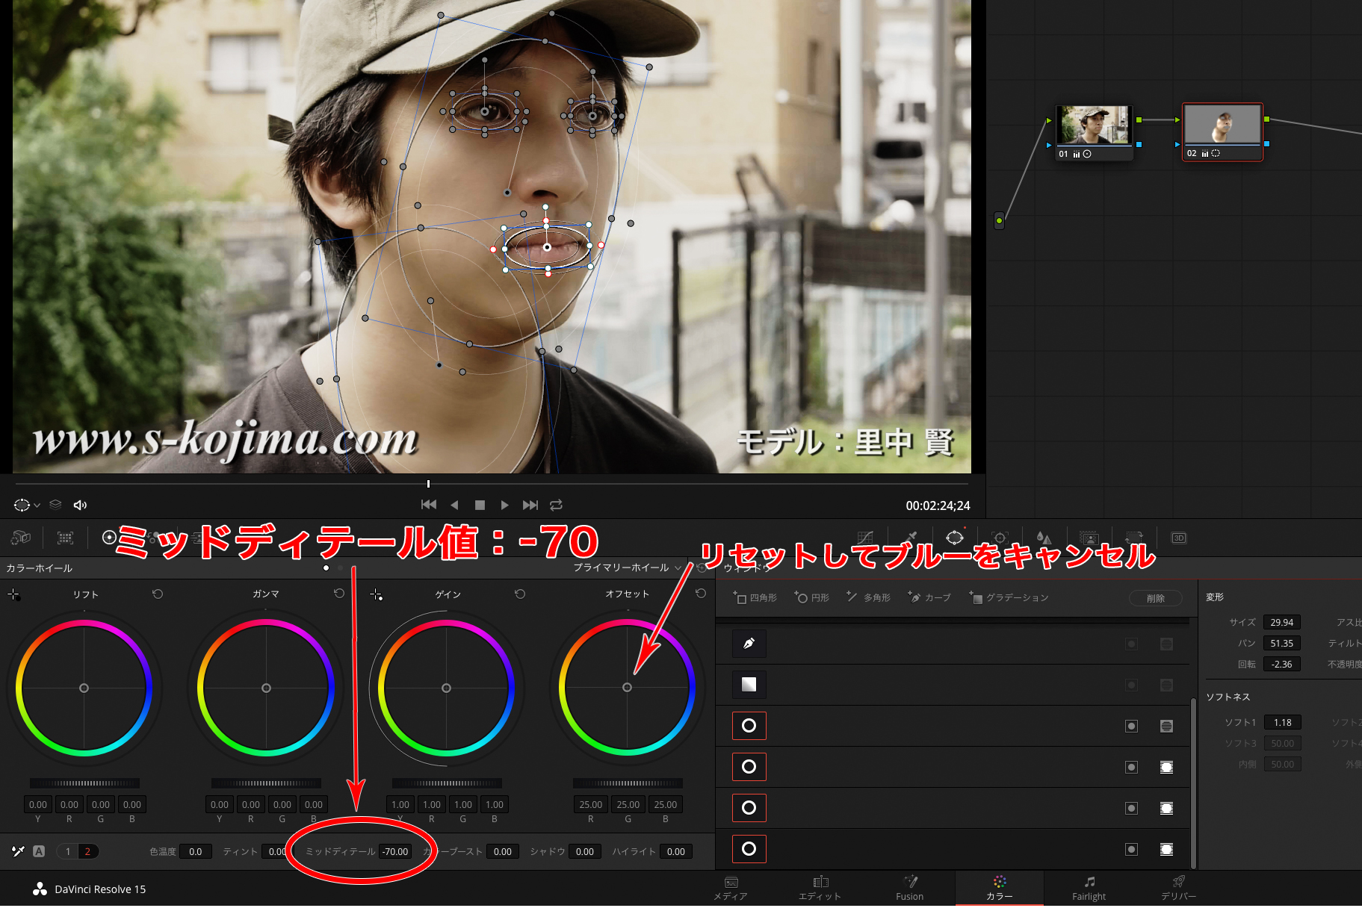Expand the viewer overlay mode dropdown
Screen dimensions: 1362x908
(37, 506)
